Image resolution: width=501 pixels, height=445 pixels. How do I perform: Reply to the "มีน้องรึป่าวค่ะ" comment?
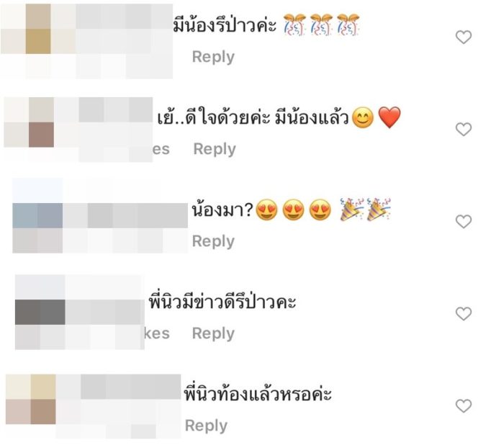pos(213,57)
